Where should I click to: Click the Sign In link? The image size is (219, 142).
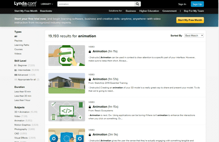tap(182, 4)
